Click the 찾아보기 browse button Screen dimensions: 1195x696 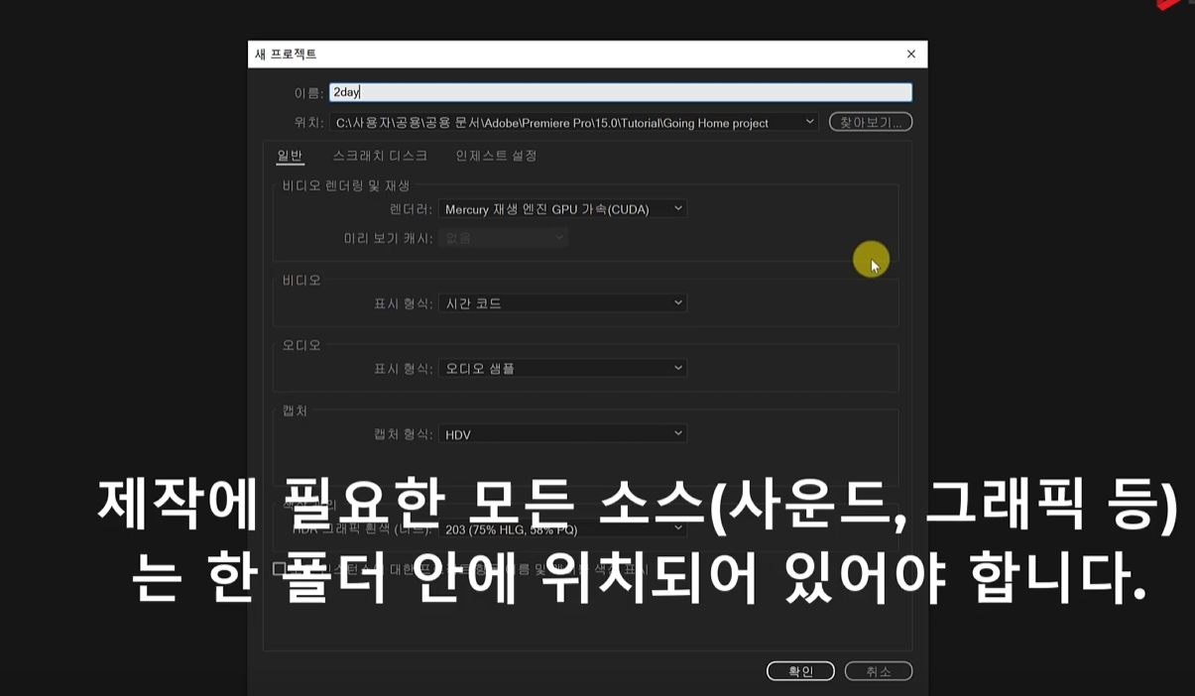tap(870, 120)
